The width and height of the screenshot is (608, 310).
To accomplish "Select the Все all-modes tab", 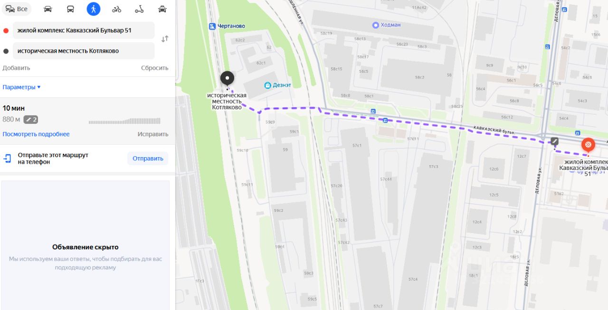I will pyautogui.click(x=17, y=9).
